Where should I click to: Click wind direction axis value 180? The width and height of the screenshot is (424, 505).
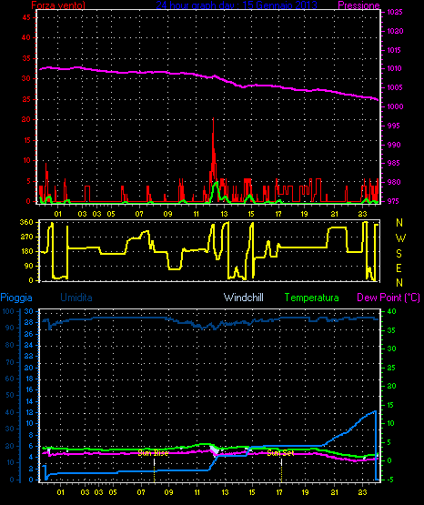26,251
